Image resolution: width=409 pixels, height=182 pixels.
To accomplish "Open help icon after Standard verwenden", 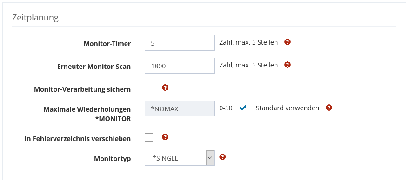I will (x=329, y=108).
